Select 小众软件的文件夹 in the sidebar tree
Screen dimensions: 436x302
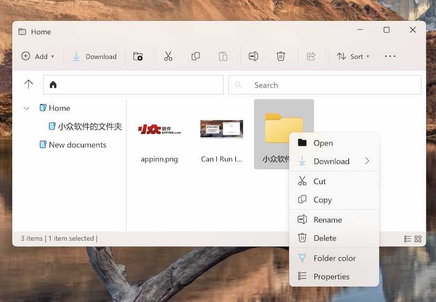pyautogui.click(x=86, y=126)
